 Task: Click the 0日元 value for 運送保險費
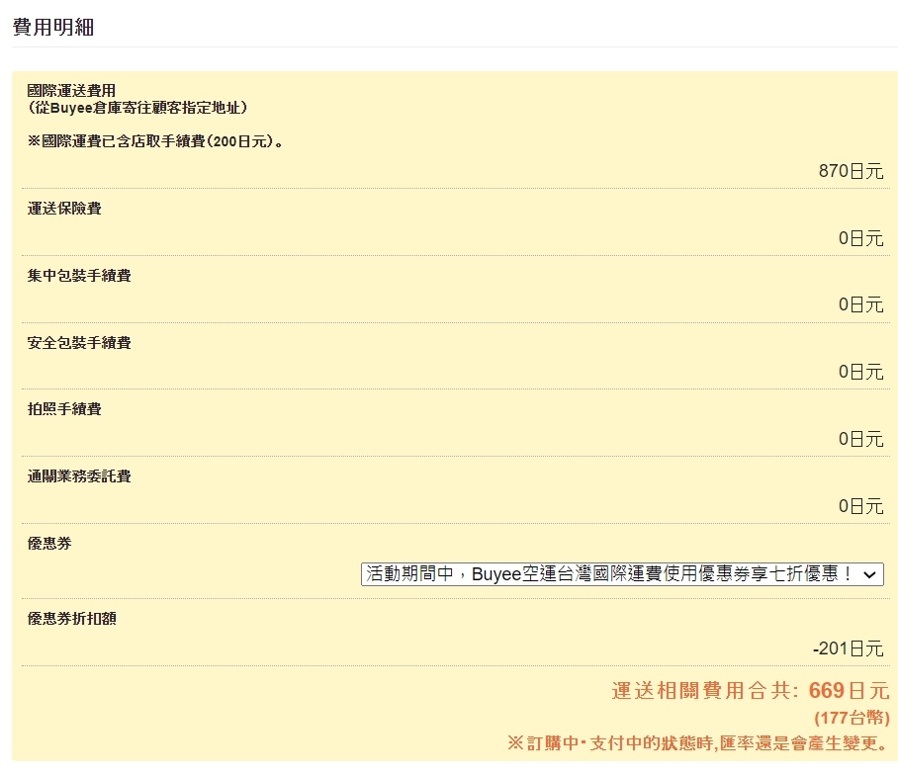click(860, 238)
